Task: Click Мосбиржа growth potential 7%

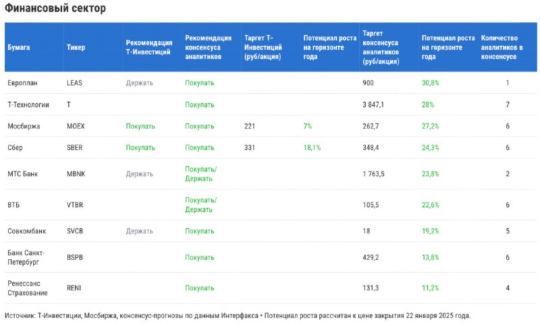Action: click(x=308, y=126)
